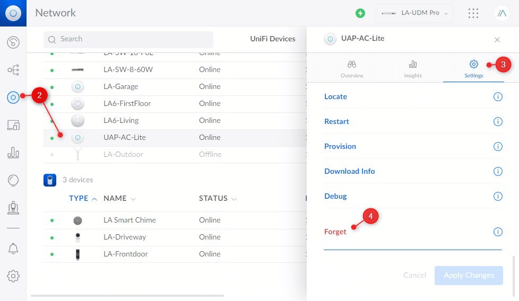
Task: Sort by the STATUS column
Action: click(x=218, y=199)
